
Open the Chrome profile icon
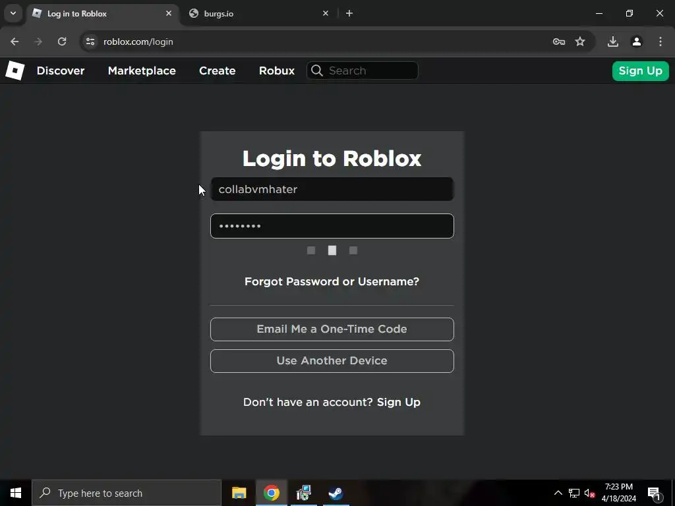pyautogui.click(x=637, y=42)
